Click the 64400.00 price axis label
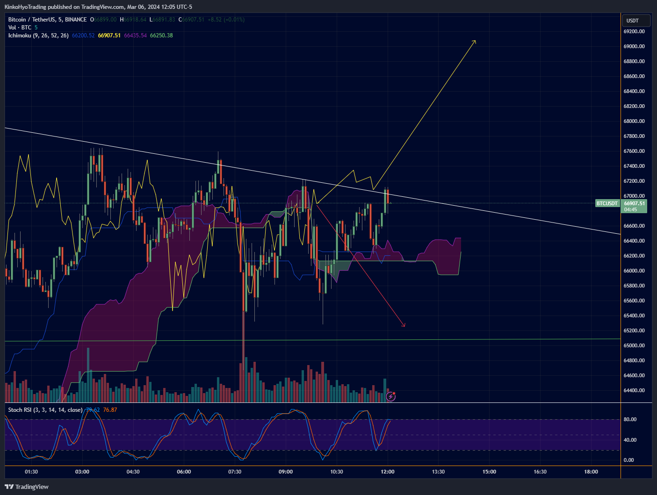Image resolution: width=657 pixels, height=495 pixels. pyautogui.click(x=634, y=390)
